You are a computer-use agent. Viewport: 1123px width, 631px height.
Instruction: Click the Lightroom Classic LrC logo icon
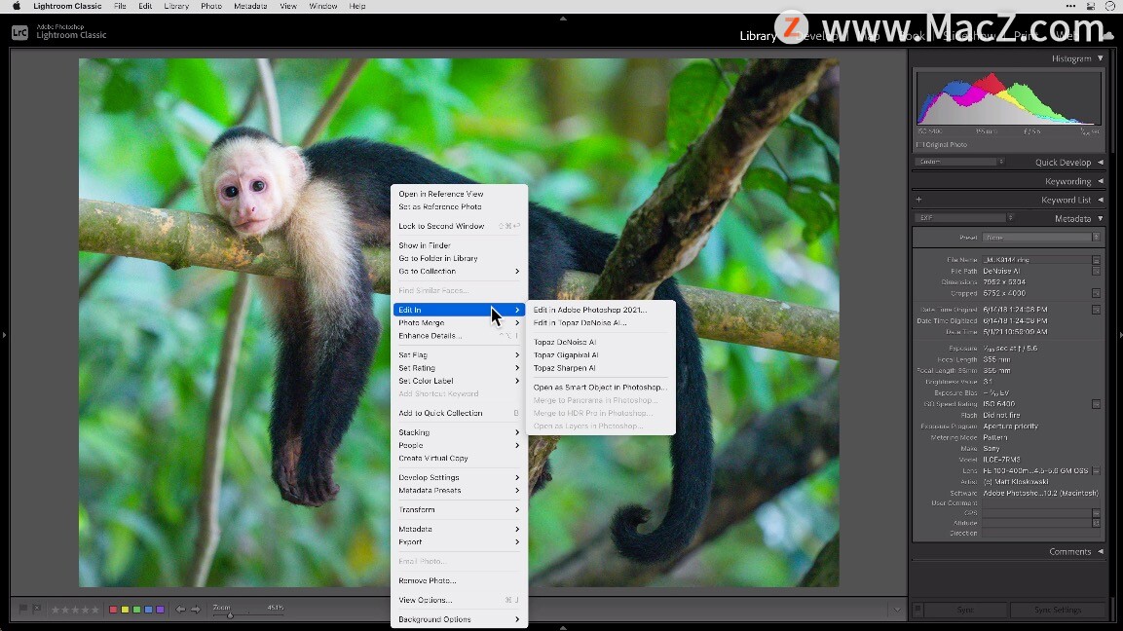coord(19,32)
